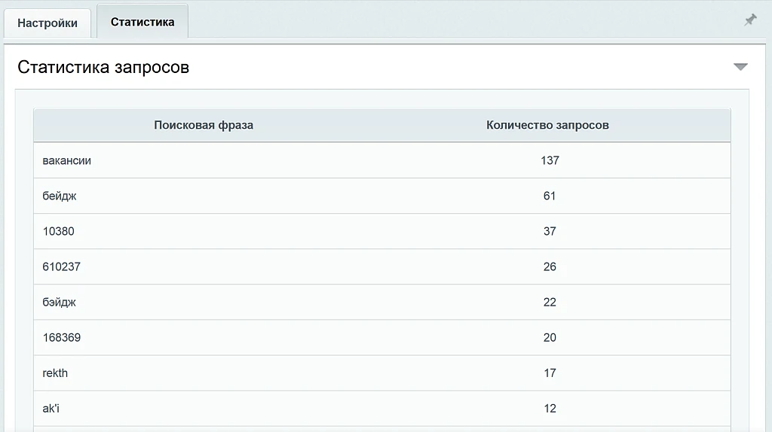Screen dimensions: 772x432
Task: Collapse the Статистика запросов section arrow
Action: tap(740, 67)
